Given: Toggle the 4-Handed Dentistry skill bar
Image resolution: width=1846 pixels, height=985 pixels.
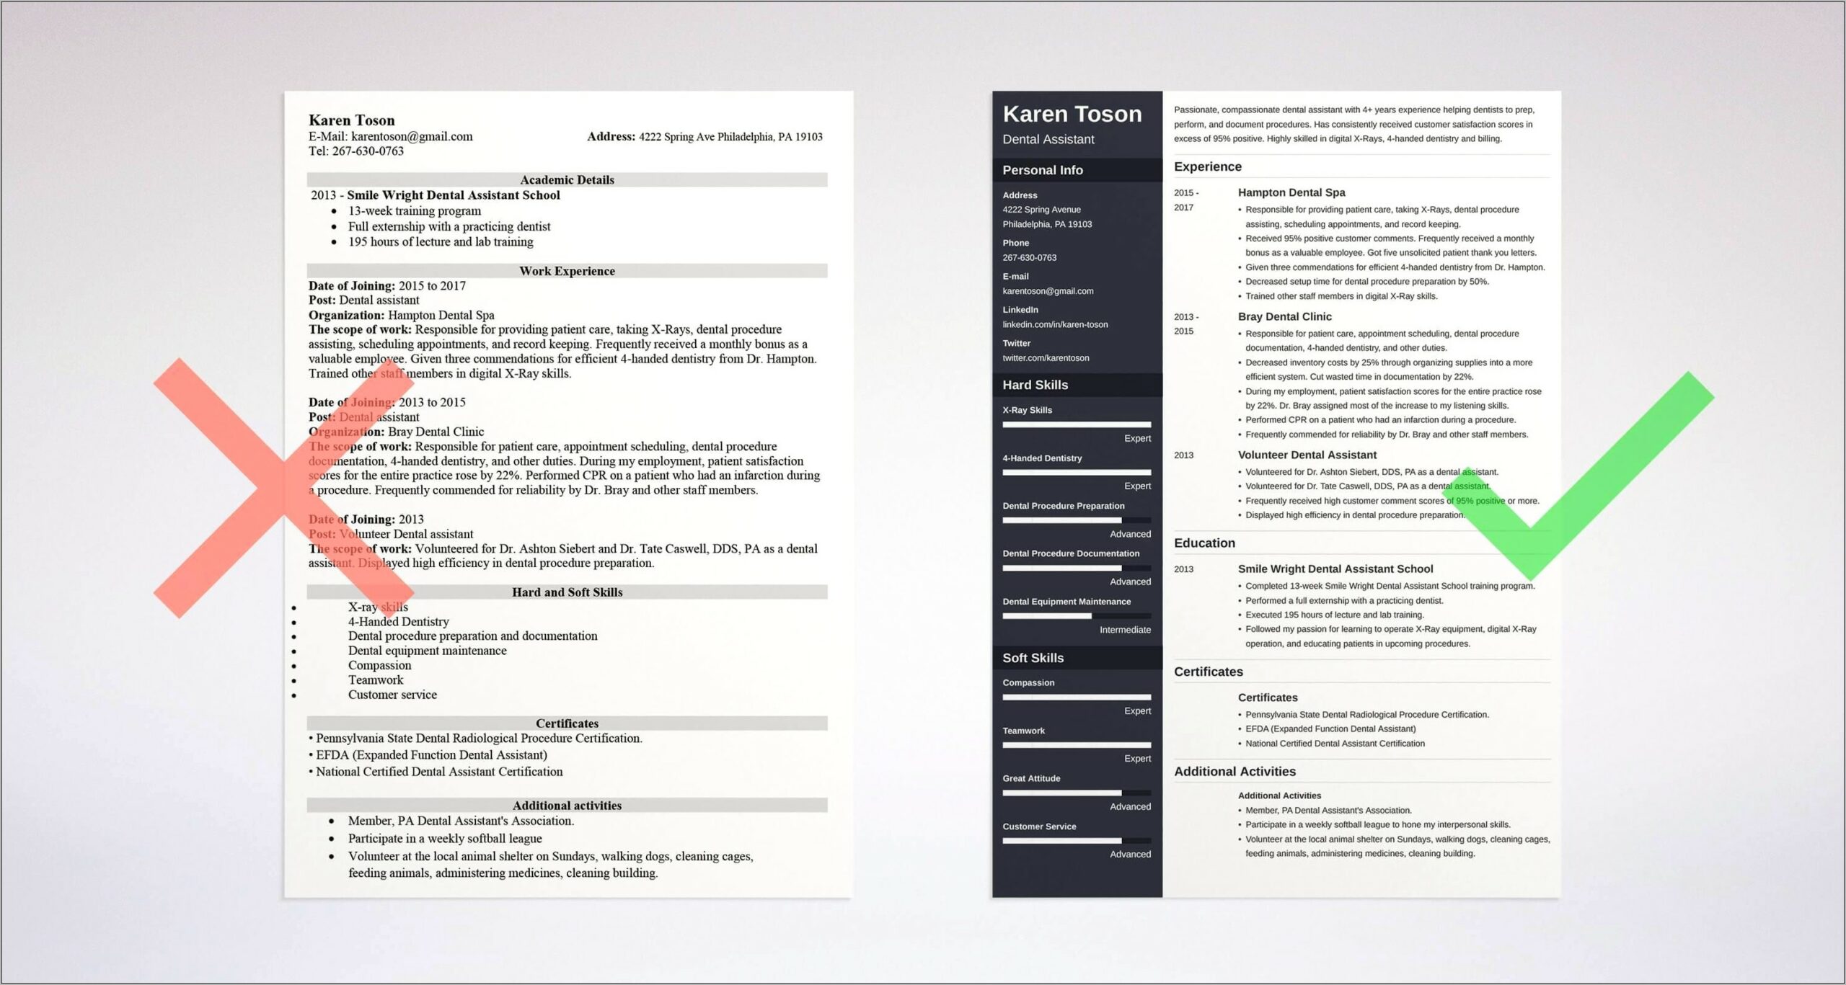Looking at the screenshot, I should [1064, 482].
